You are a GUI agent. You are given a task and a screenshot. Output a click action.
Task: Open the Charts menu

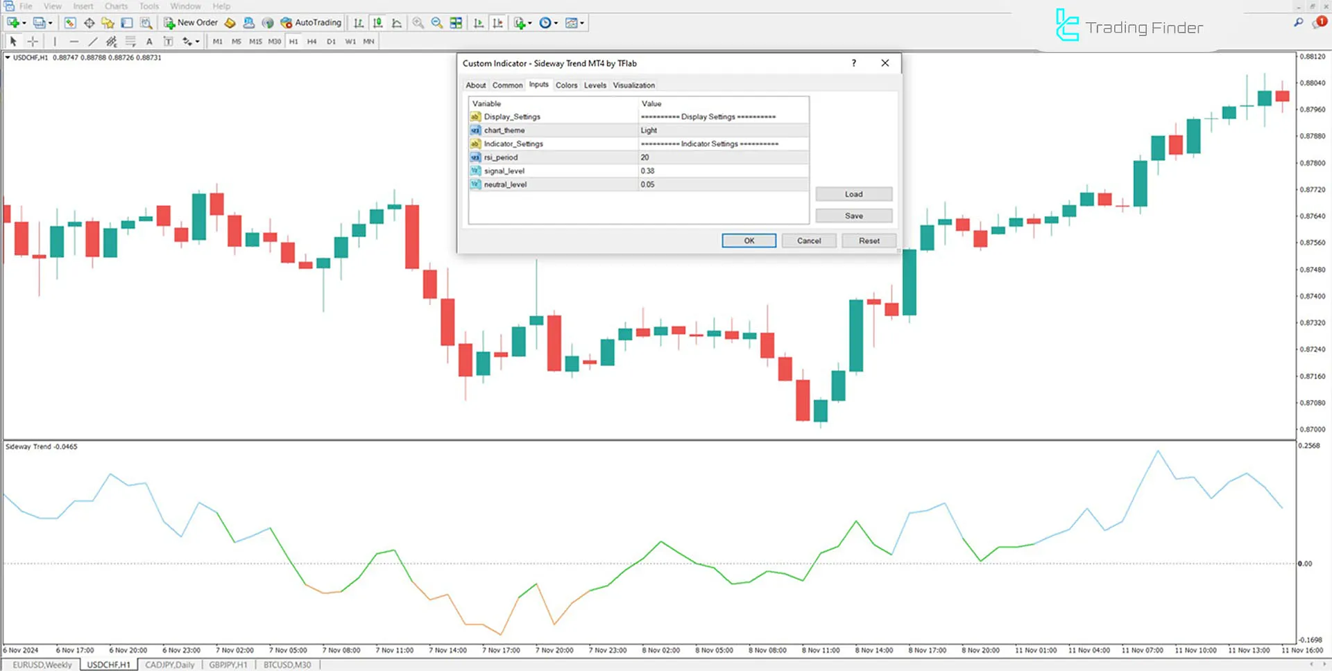pos(116,6)
